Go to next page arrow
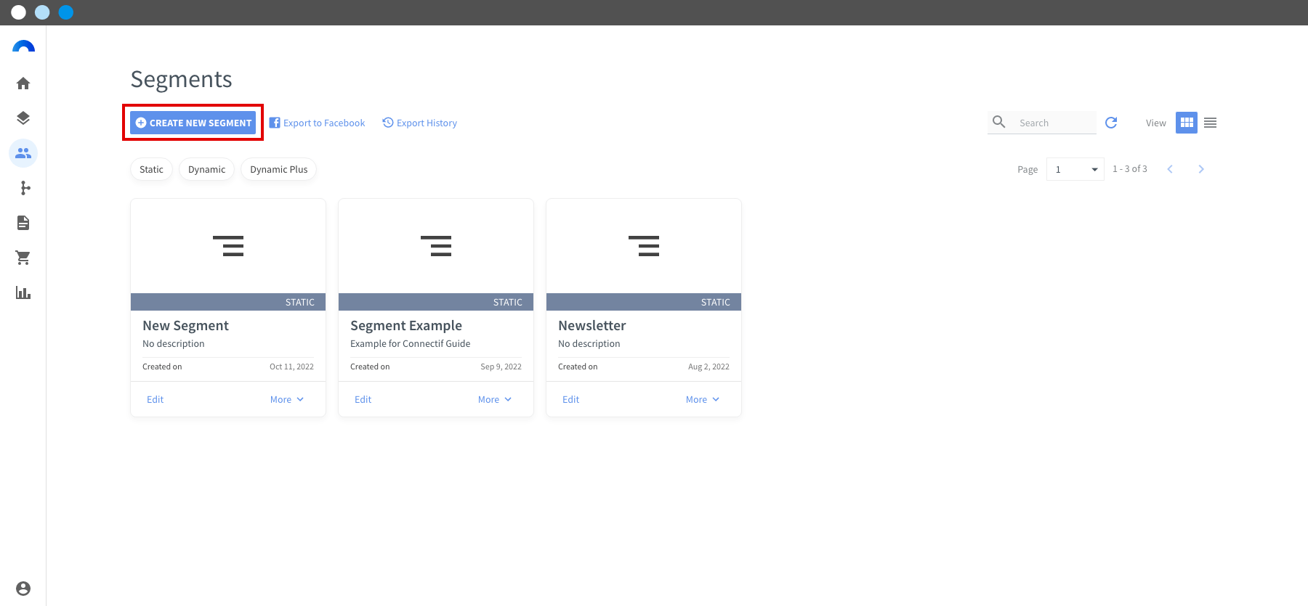 1201,169
